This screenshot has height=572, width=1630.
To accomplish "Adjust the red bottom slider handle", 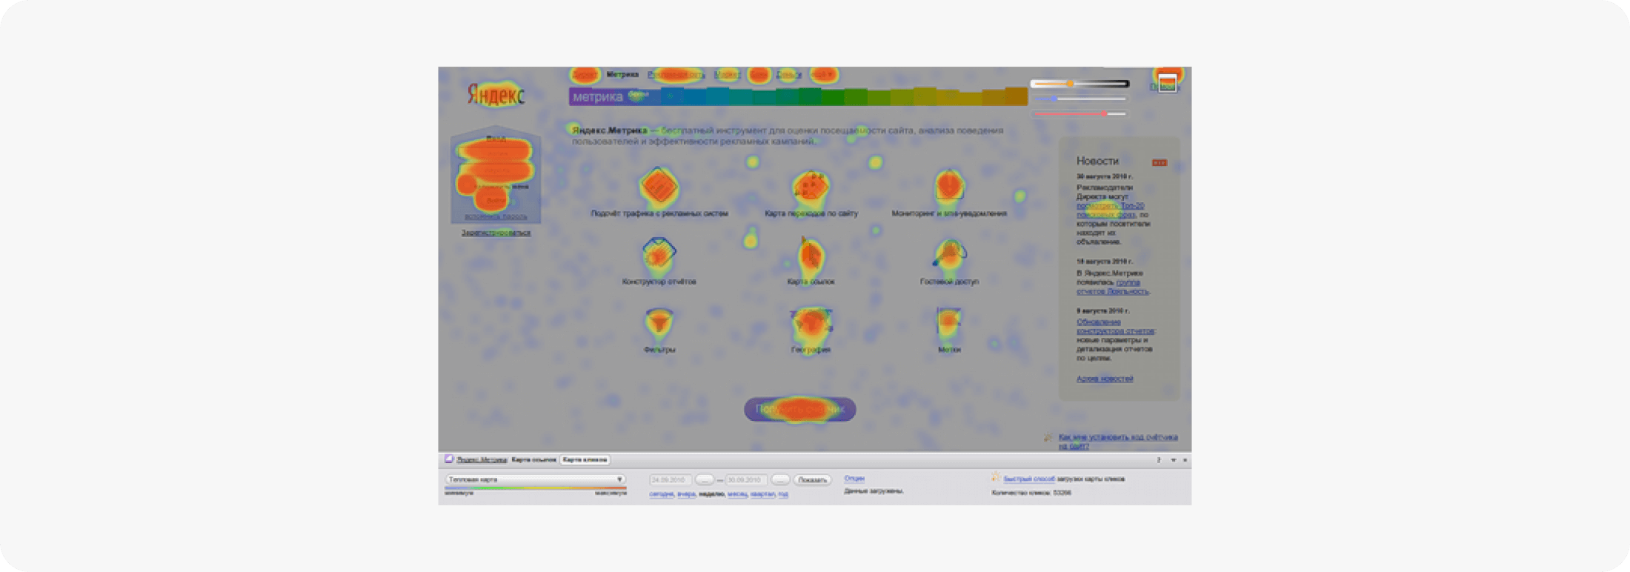I will (1104, 114).
